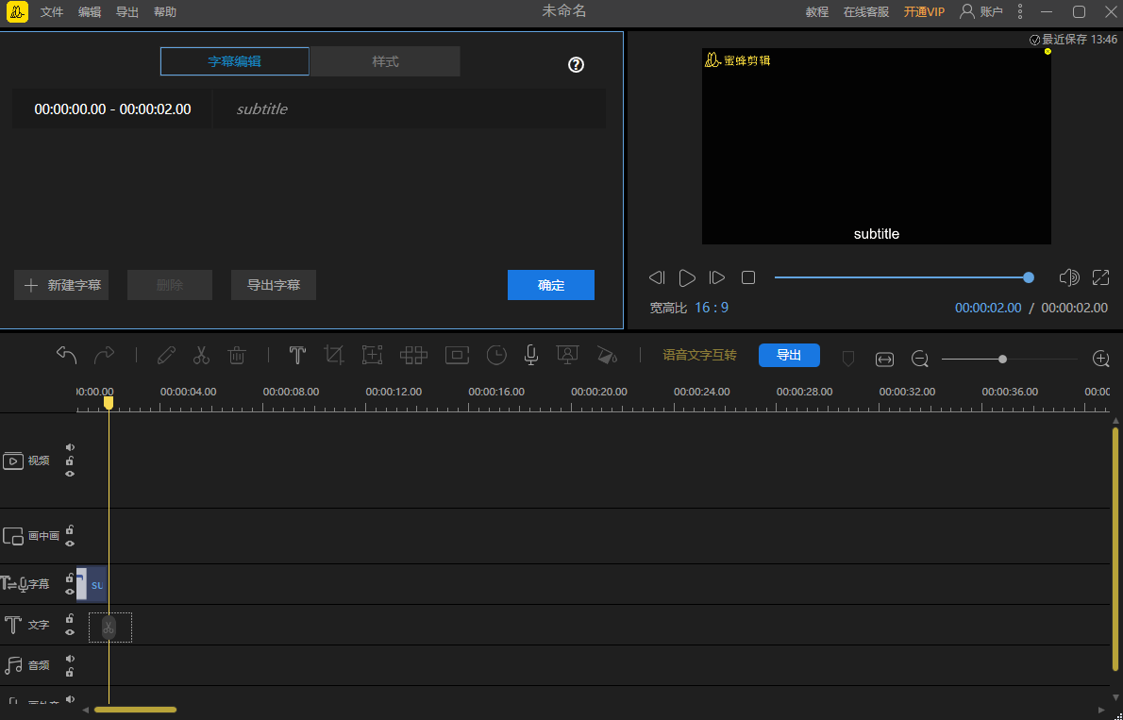Click the timeline zoom slider handle
Viewport: 1123px width, 720px height.
[x=1002, y=359]
